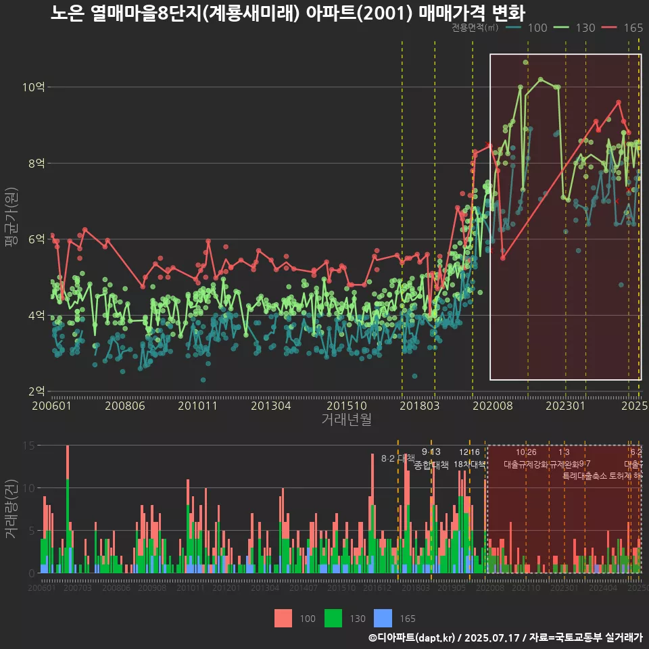Click the 202008 tick label on the price chart
This screenshot has width=649, height=649.
493,406
